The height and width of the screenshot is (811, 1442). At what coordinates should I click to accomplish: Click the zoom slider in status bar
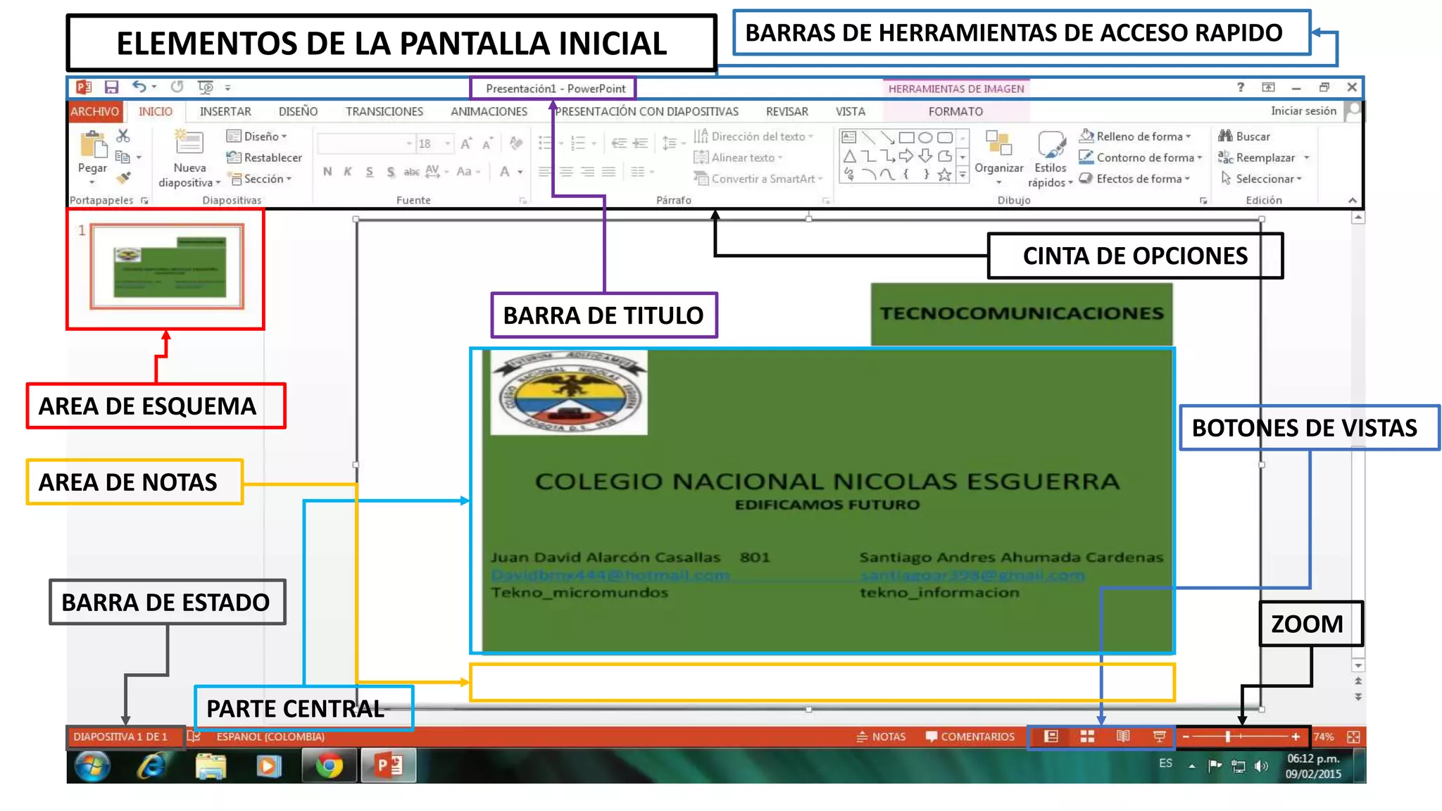click(x=1227, y=736)
